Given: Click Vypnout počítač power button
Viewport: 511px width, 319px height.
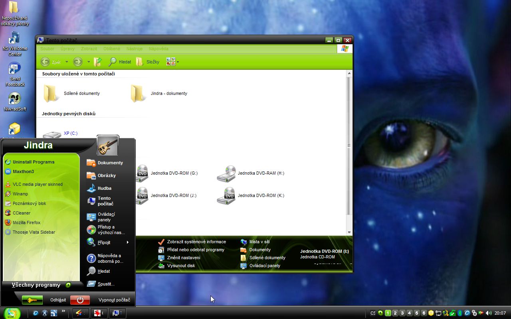Looking at the screenshot, I should [x=80, y=300].
